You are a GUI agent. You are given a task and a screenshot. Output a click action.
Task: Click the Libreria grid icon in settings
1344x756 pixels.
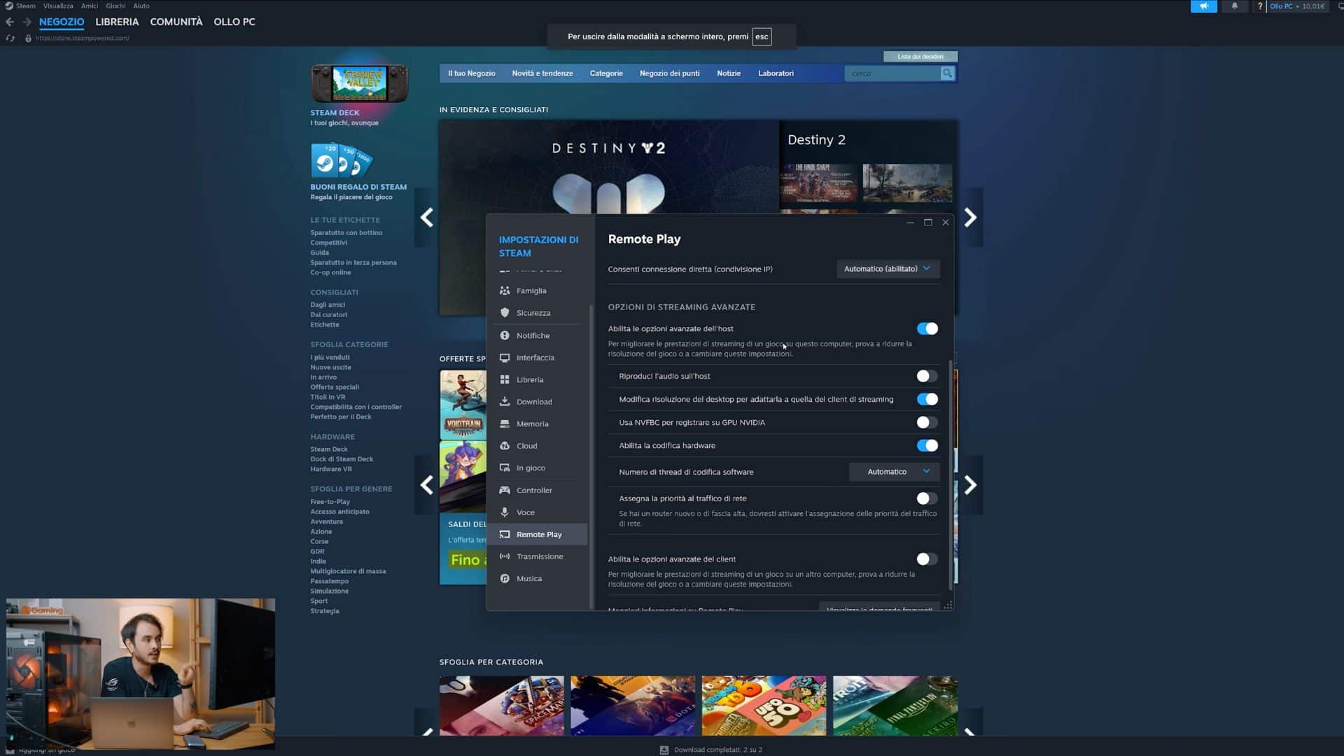[505, 379]
